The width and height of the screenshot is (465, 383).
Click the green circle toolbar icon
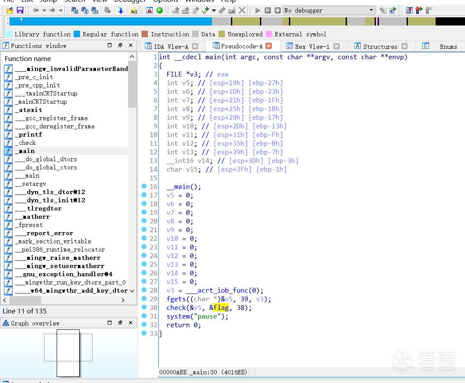[160, 10]
